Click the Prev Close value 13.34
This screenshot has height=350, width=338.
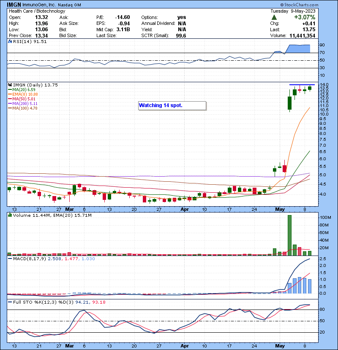tap(41, 36)
